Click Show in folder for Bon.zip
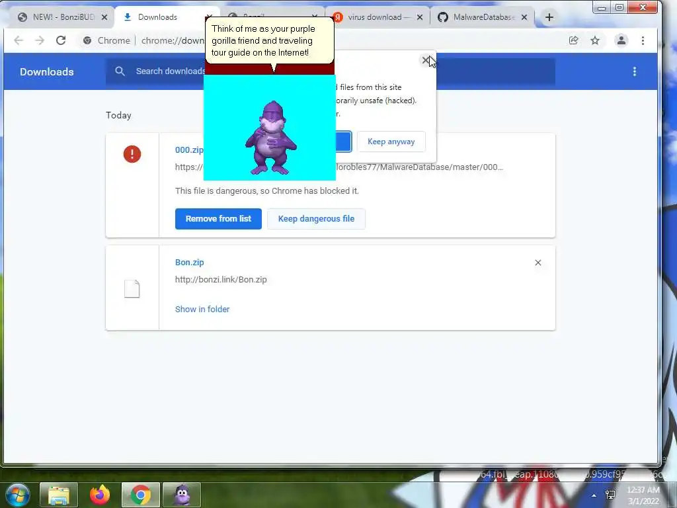 pos(202,310)
